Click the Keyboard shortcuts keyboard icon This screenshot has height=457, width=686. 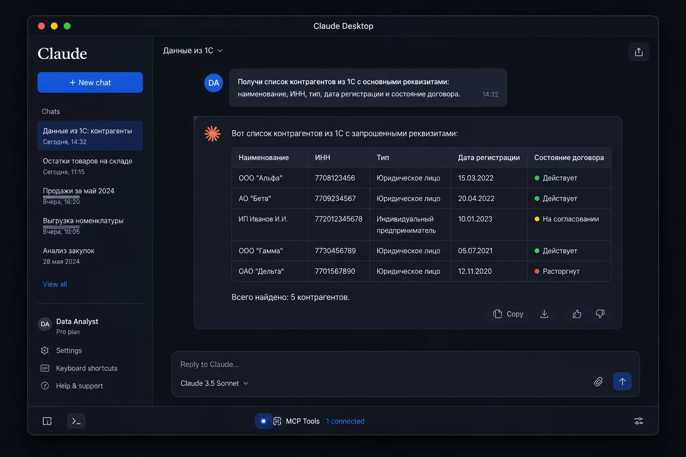point(45,368)
